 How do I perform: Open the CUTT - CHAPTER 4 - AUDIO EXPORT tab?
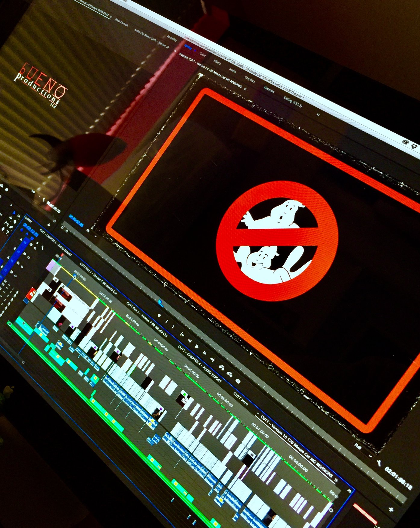pos(199,364)
